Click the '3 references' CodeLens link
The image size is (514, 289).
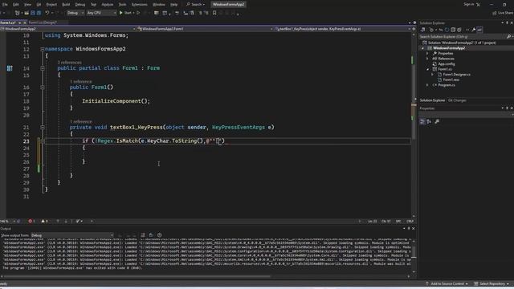click(x=70, y=63)
